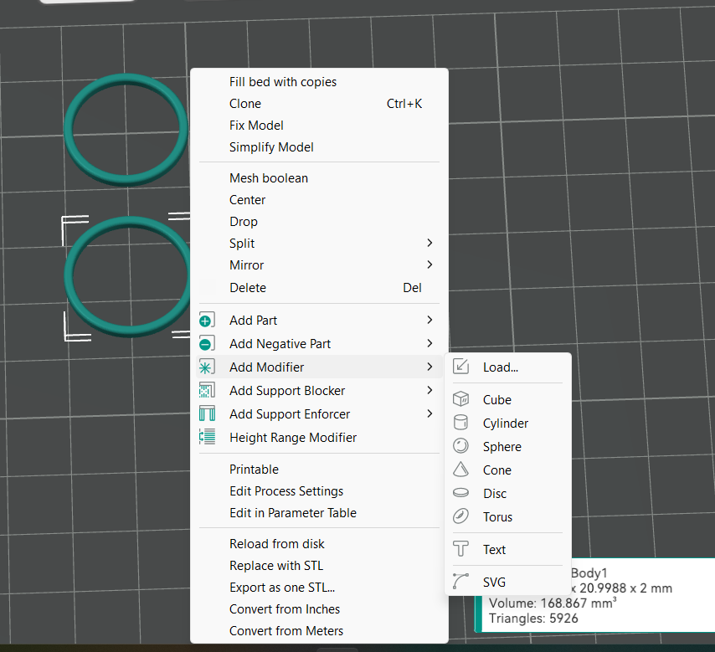The height and width of the screenshot is (652, 715).
Task: Toggle the Printable option
Action: [254, 470]
